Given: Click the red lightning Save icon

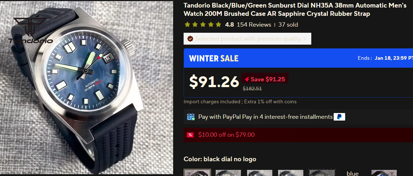Looking at the screenshot, I should (247, 79).
